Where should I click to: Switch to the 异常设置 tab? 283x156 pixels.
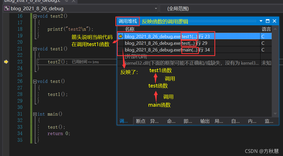(154, 121)
